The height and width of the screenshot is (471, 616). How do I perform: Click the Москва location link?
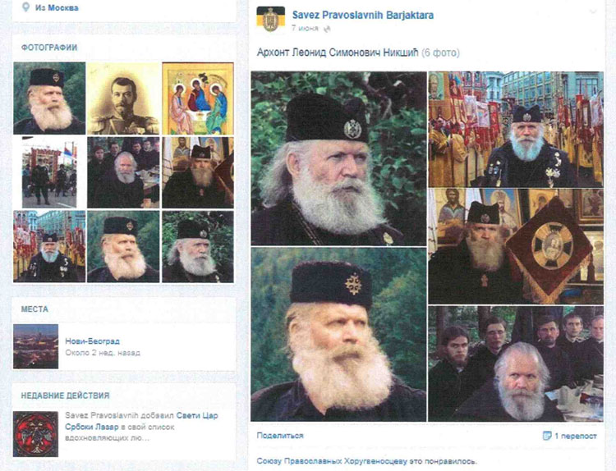63,7
